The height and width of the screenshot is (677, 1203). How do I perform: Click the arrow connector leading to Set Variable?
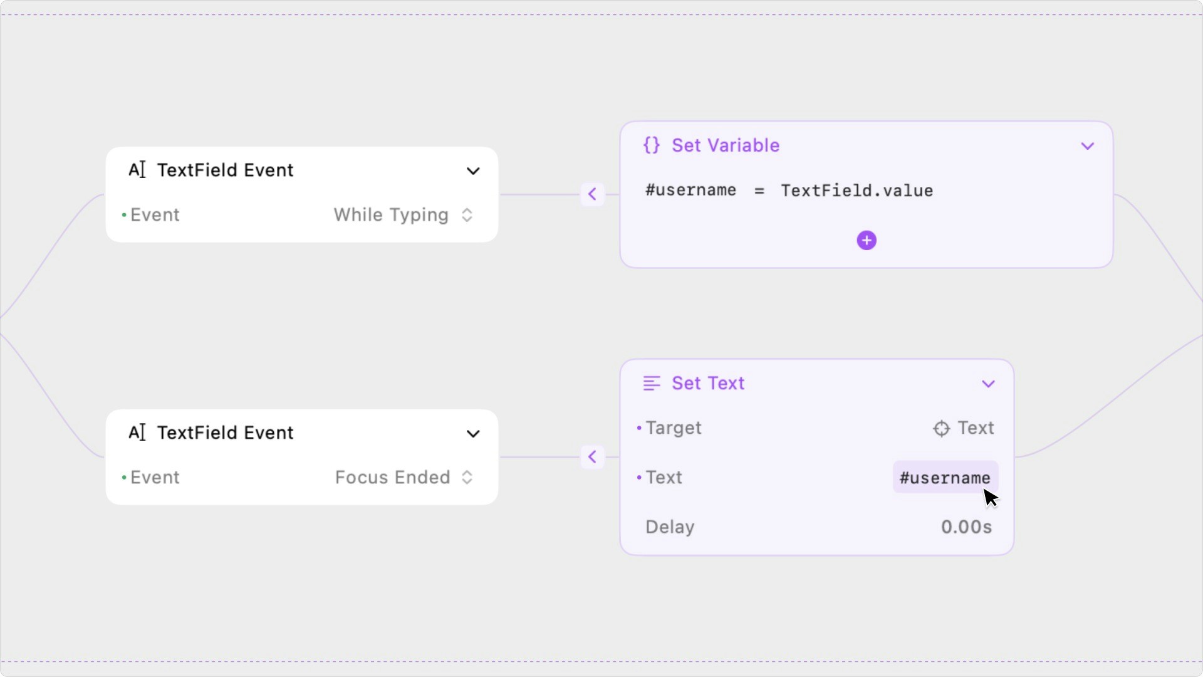[592, 194]
